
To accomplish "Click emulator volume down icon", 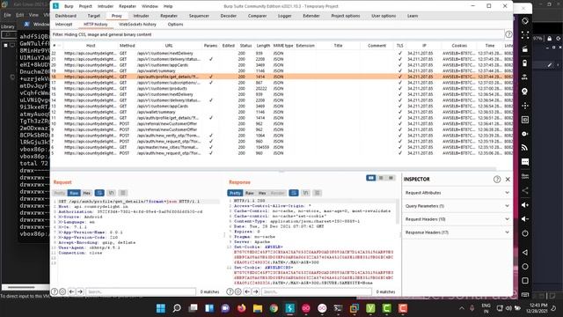I will coord(525,219).
